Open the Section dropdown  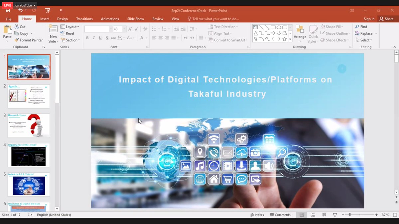pyautogui.click(x=70, y=40)
